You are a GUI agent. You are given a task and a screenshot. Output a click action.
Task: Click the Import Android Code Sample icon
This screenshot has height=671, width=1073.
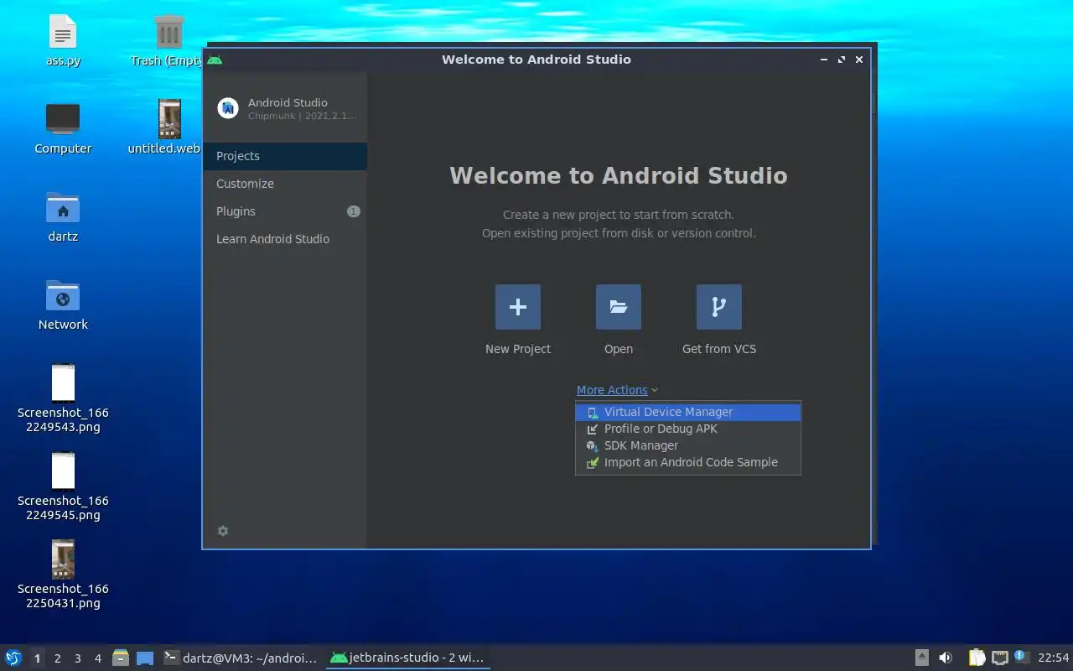[x=593, y=463]
